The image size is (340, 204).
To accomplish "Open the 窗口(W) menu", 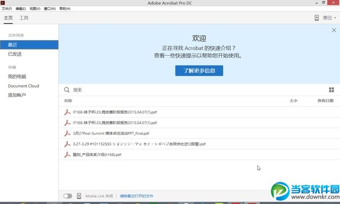I will click(x=50, y=9).
